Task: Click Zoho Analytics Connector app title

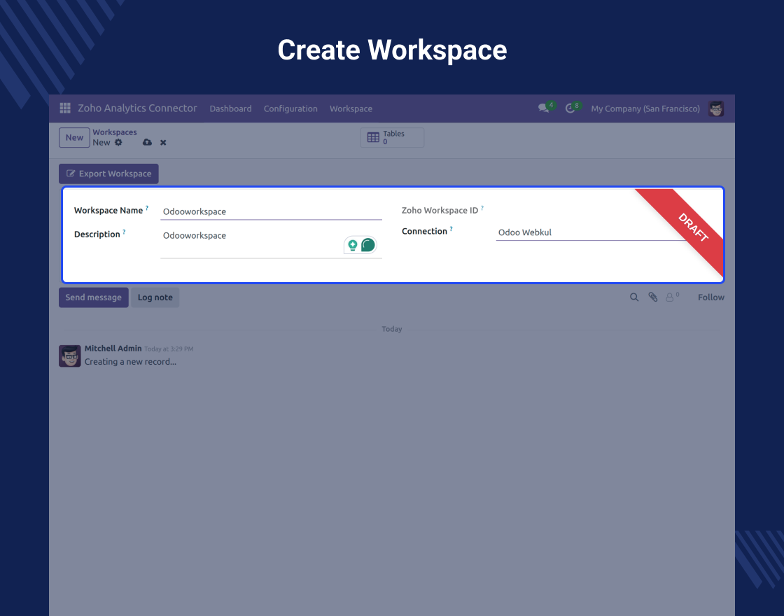Action: (137, 108)
